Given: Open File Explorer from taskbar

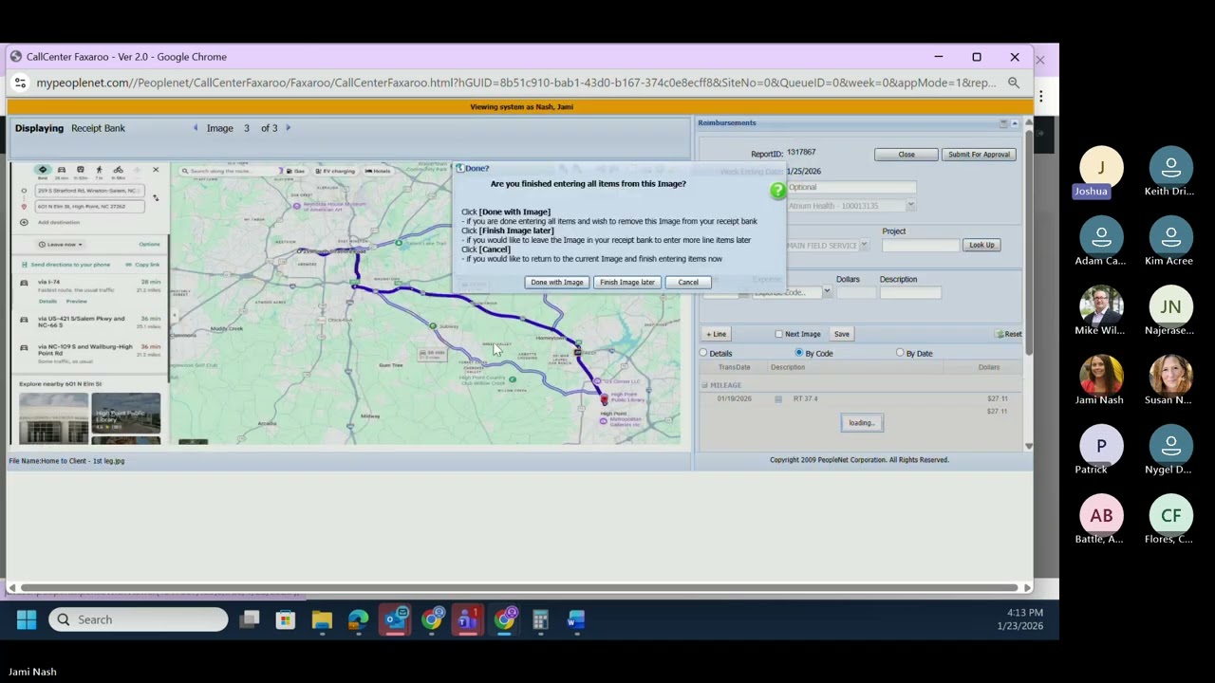Looking at the screenshot, I should pyautogui.click(x=322, y=619).
